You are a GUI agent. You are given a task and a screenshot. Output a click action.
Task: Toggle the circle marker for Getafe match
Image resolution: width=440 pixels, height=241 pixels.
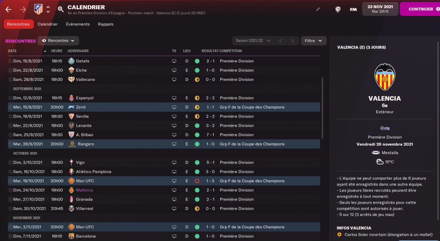(10, 61)
